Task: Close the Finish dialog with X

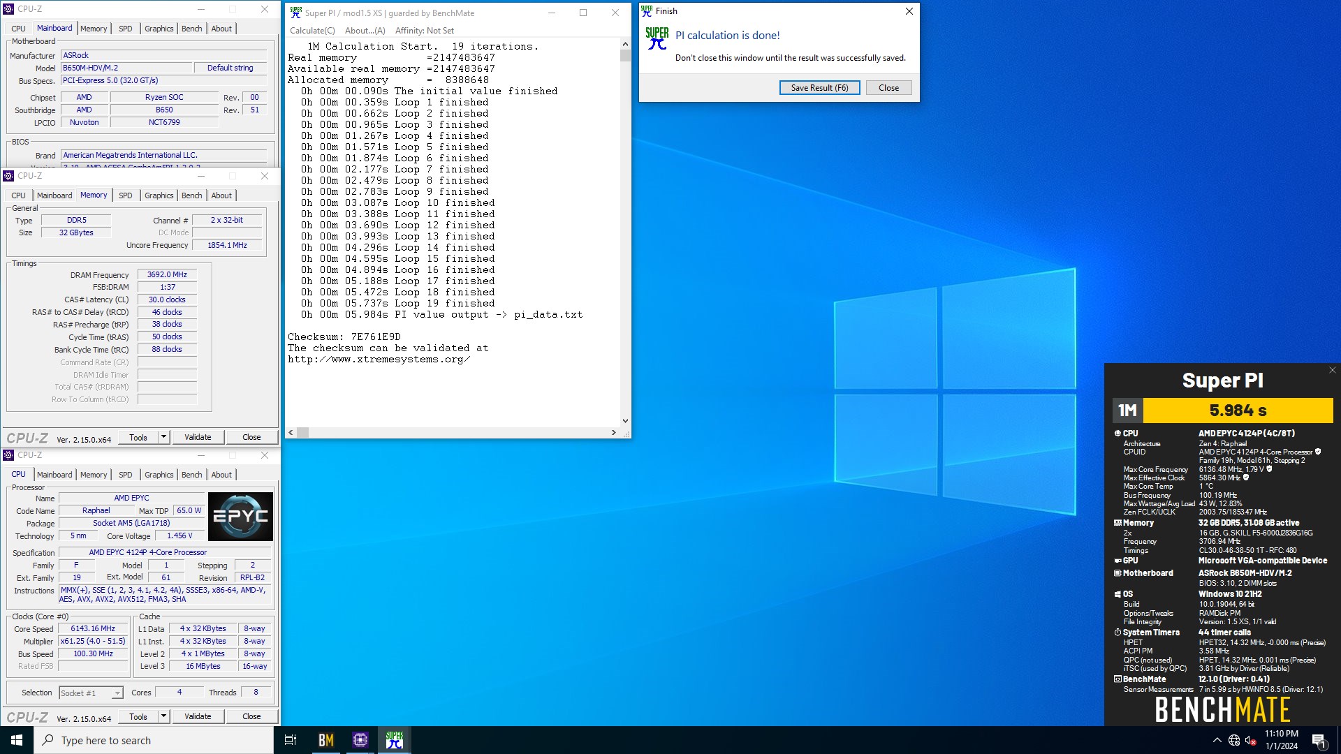Action: coord(909,11)
